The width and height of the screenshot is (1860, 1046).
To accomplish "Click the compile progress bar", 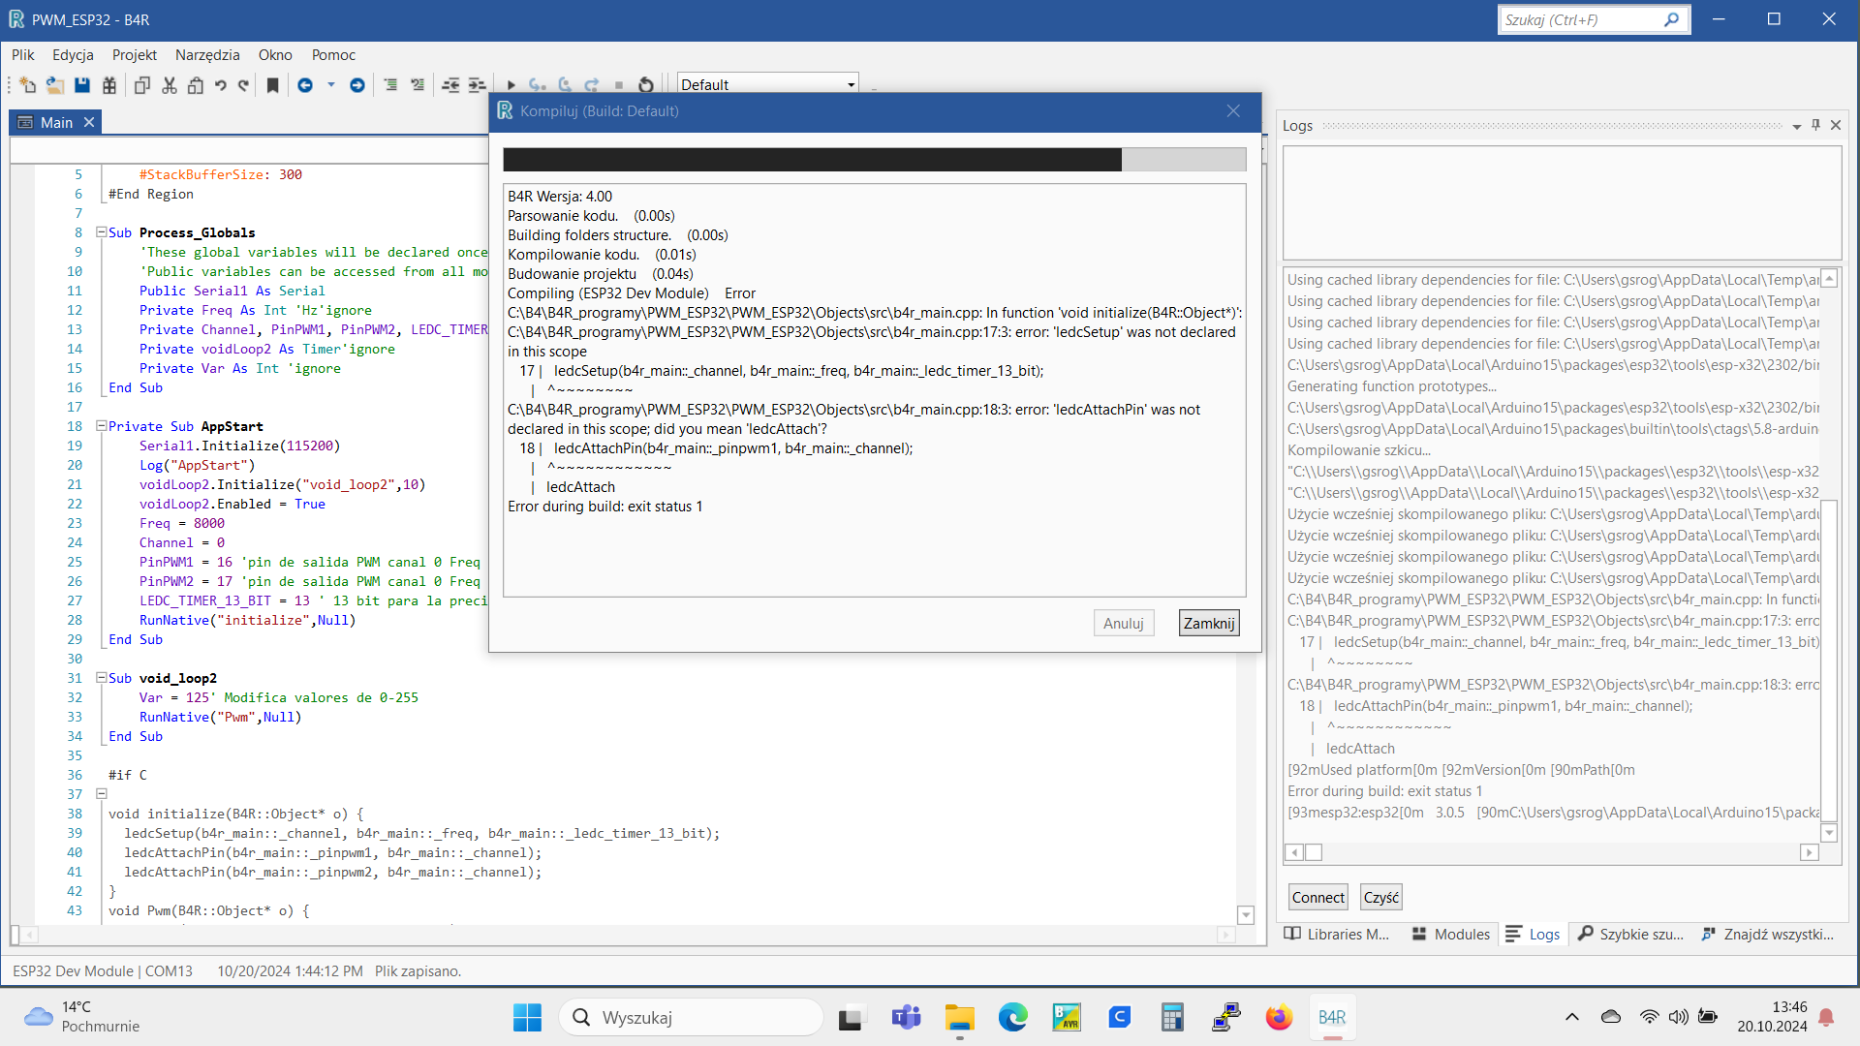I will coord(874,160).
